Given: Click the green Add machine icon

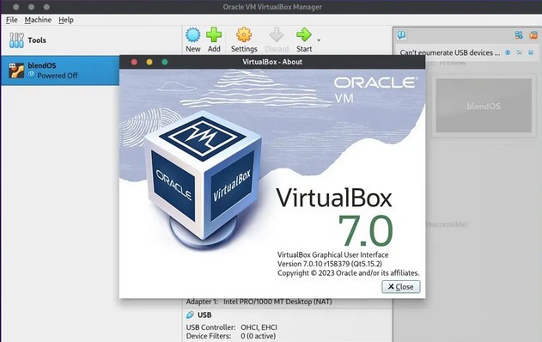Looking at the screenshot, I should coord(214,35).
